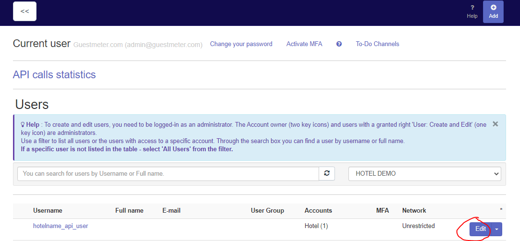Dismiss the Help info box
The width and height of the screenshot is (520, 241).
coord(495,124)
